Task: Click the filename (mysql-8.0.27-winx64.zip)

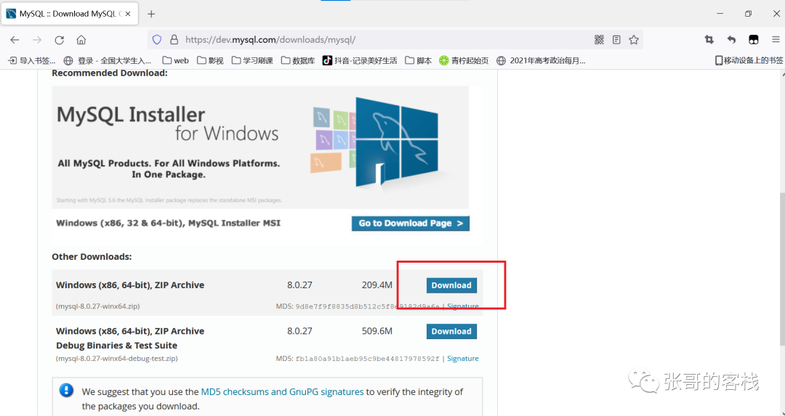Action: 98,306
